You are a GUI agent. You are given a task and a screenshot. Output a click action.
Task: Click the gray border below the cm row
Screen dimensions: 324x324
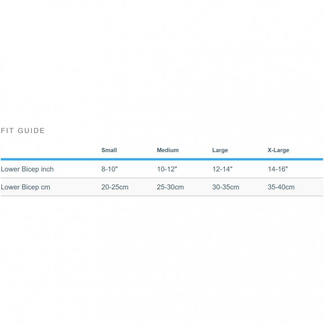162,196
